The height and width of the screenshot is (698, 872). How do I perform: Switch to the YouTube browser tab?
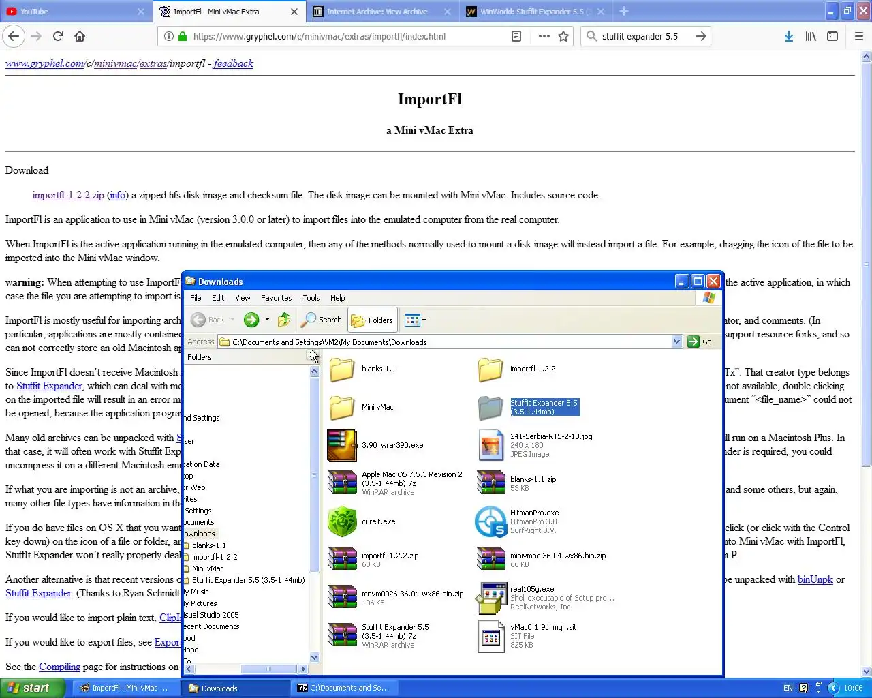(76, 11)
